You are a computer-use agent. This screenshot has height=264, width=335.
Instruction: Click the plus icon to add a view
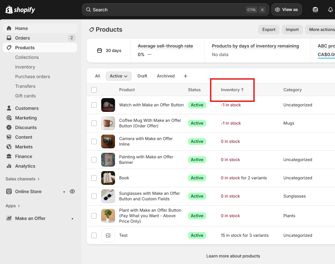click(x=186, y=76)
